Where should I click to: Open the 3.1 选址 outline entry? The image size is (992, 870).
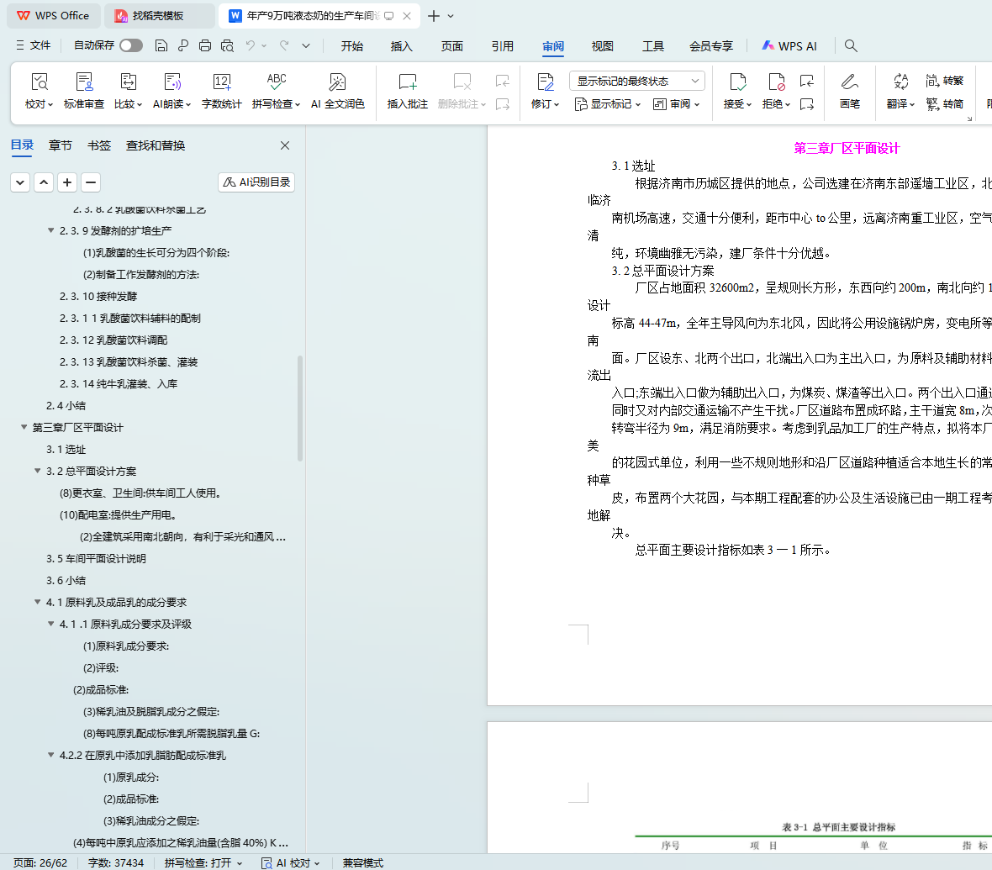66,450
